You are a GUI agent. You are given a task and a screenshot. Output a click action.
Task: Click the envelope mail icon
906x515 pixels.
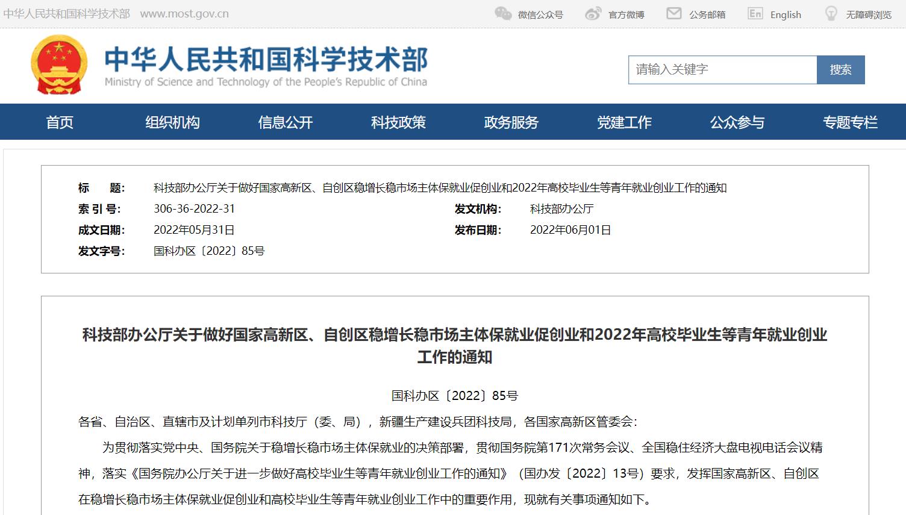pyautogui.click(x=674, y=13)
